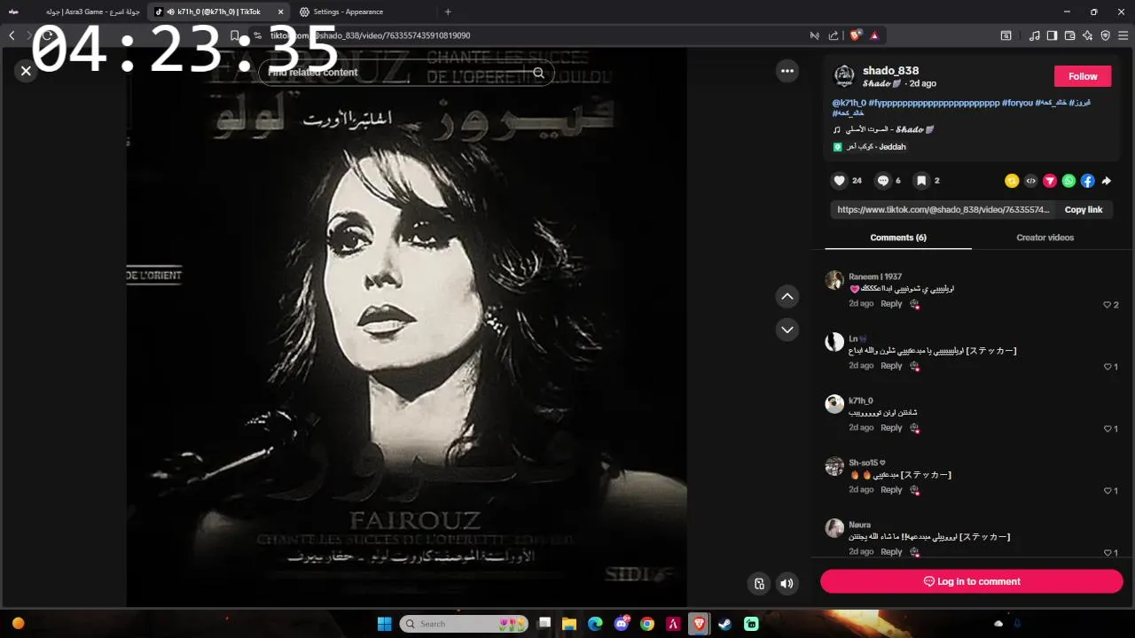The image size is (1135, 638).
Task: Expand more share options arrow
Action: 1107,181
